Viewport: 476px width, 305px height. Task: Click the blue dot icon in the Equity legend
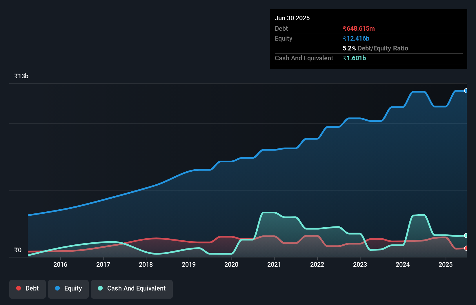(x=57, y=288)
